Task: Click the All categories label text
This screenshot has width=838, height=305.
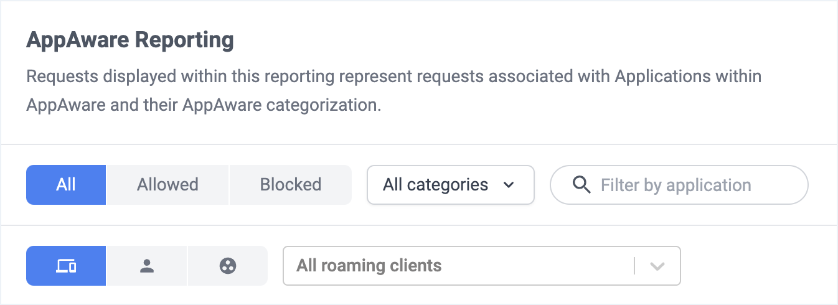Action: click(x=435, y=185)
